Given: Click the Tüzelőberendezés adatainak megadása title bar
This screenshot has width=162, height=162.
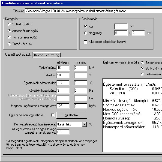Looking at the screenshot, I should pyautogui.click(x=82, y=3).
